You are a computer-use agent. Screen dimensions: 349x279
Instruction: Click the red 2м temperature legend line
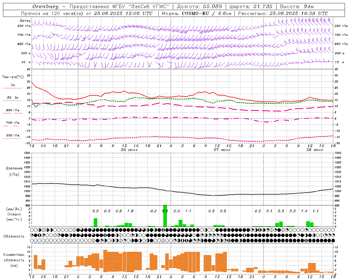[13, 88]
